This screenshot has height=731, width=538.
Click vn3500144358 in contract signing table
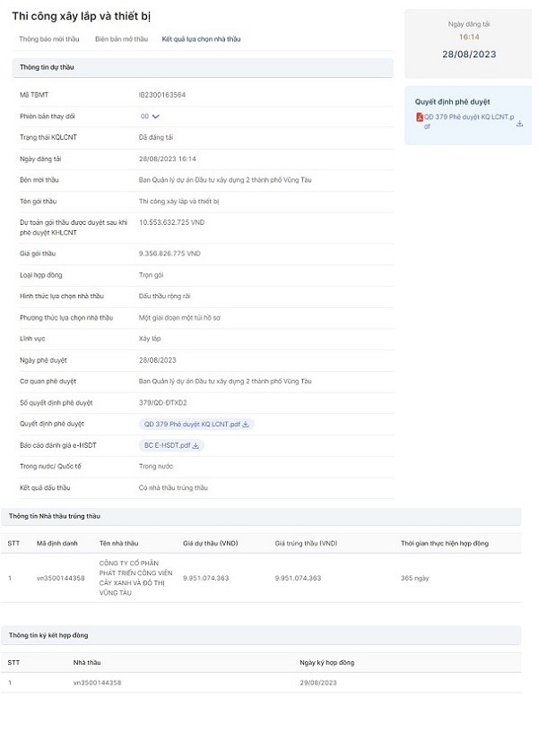(x=97, y=683)
